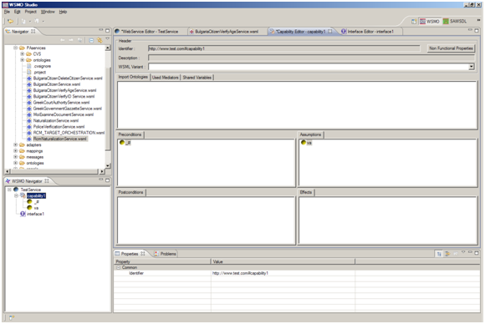
Task: Click the yellow back arrow toolbar icon
Action: (11, 22)
